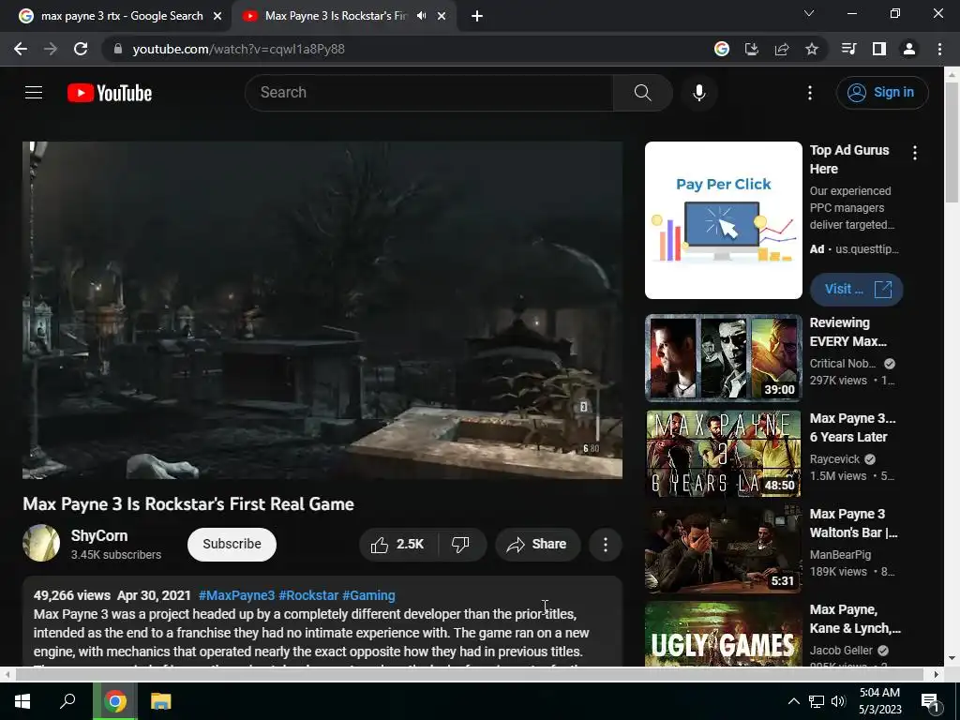This screenshot has width=960, height=720.
Task: Reload the YouTube page
Action: coord(81,49)
